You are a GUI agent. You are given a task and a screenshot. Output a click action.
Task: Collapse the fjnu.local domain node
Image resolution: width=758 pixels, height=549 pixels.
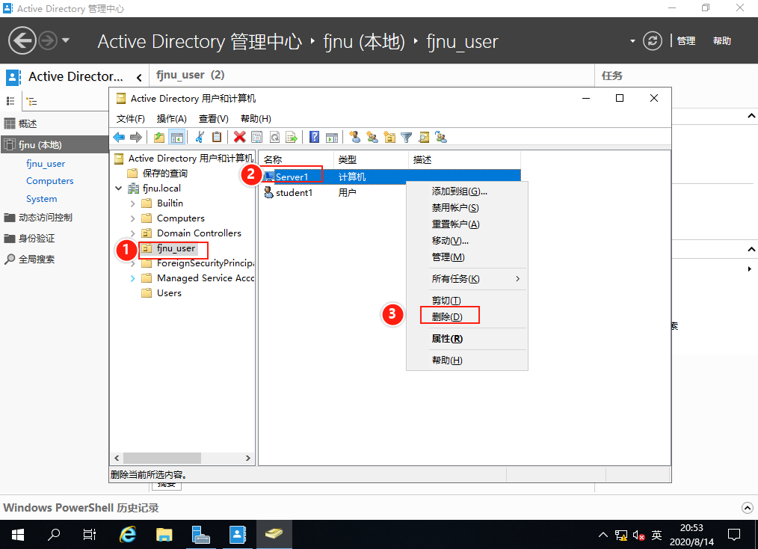118,188
